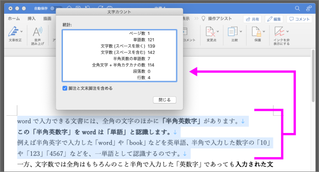Click the 文字カウント dialog title bar
Image resolution: width=319 pixels, height=172 pixels.
coord(119,12)
